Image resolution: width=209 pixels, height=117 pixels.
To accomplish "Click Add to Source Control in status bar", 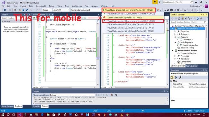I will (x=195, y=111).
